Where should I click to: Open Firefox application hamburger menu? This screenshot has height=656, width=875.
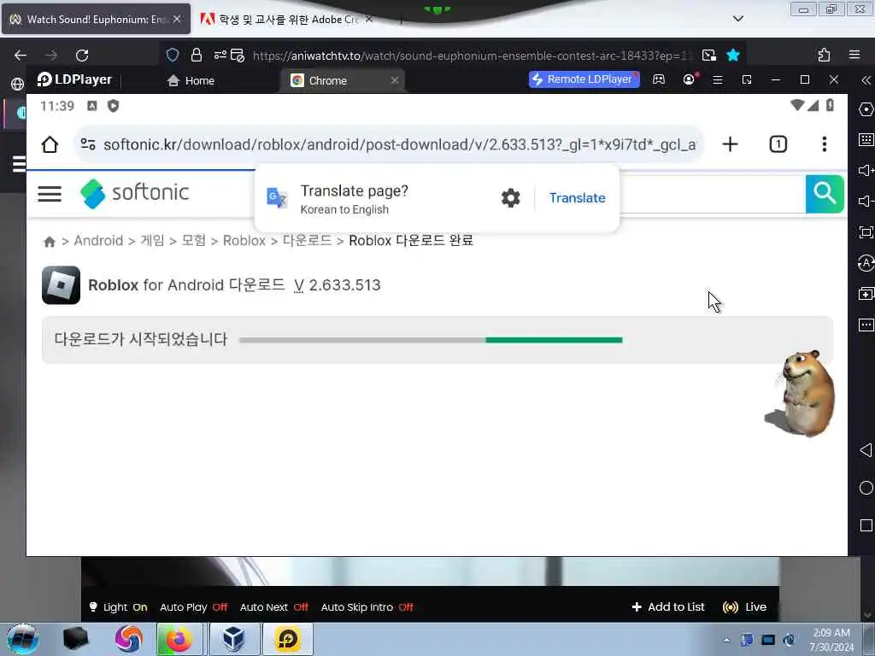pyautogui.click(x=854, y=55)
